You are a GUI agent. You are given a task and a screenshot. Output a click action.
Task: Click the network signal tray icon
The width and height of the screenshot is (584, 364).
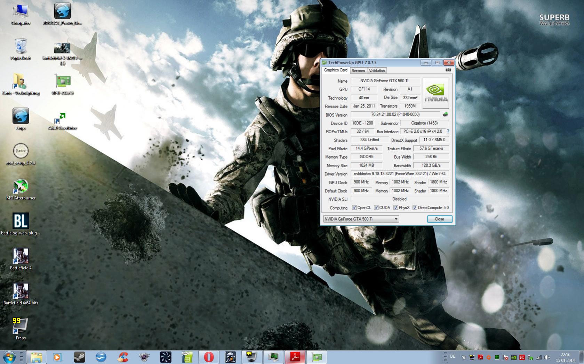tap(539, 357)
